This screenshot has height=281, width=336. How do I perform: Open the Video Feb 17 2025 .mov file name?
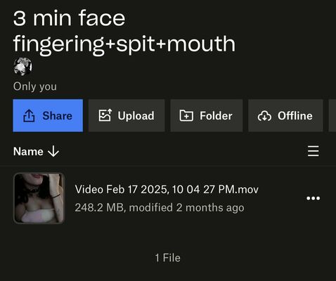[x=167, y=189]
